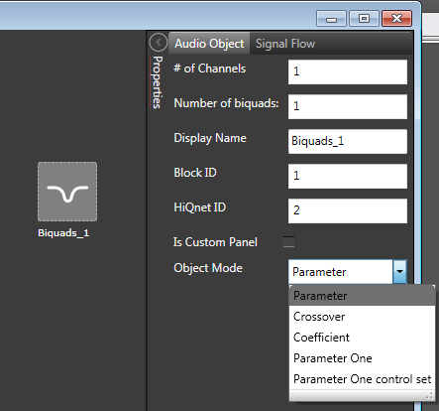Image resolution: width=439 pixels, height=411 pixels.
Task: Change the Display Name field value
Action: [x=348, y=141]
